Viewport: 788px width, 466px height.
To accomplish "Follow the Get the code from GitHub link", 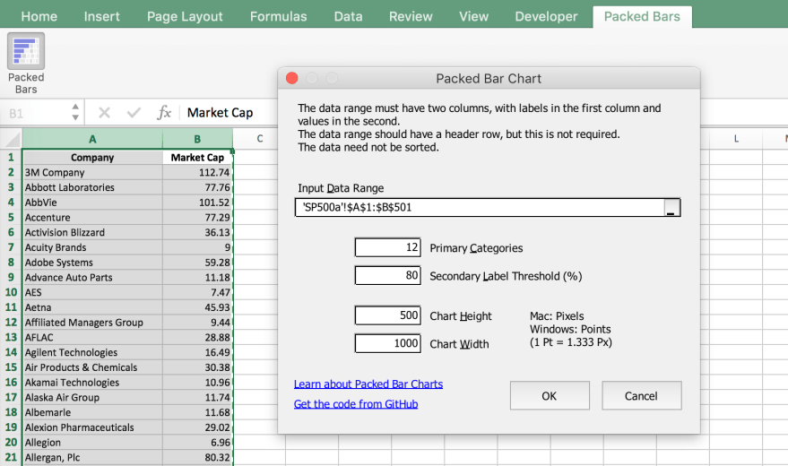I will pyautogui.click(x=356, y=404).
